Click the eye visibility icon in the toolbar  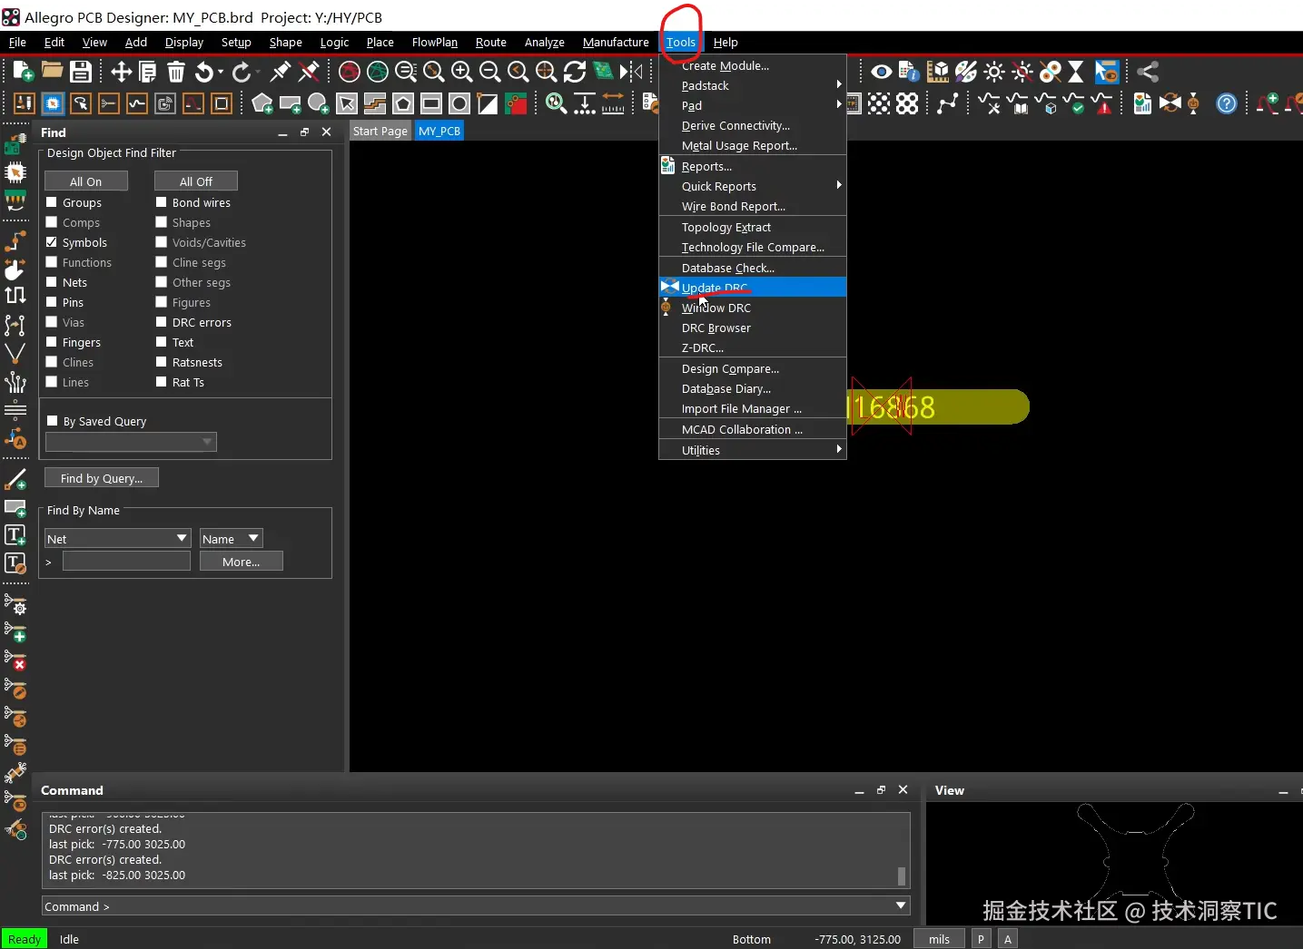click(x=881, y=72)
